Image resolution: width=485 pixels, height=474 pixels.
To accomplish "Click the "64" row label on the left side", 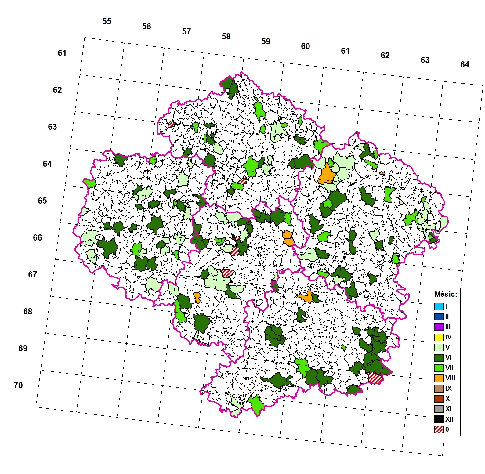I will point(47,164).
